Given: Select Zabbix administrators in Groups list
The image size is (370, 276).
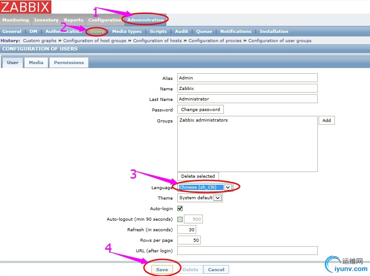Looking at the screenshot, I should [203, 120].
